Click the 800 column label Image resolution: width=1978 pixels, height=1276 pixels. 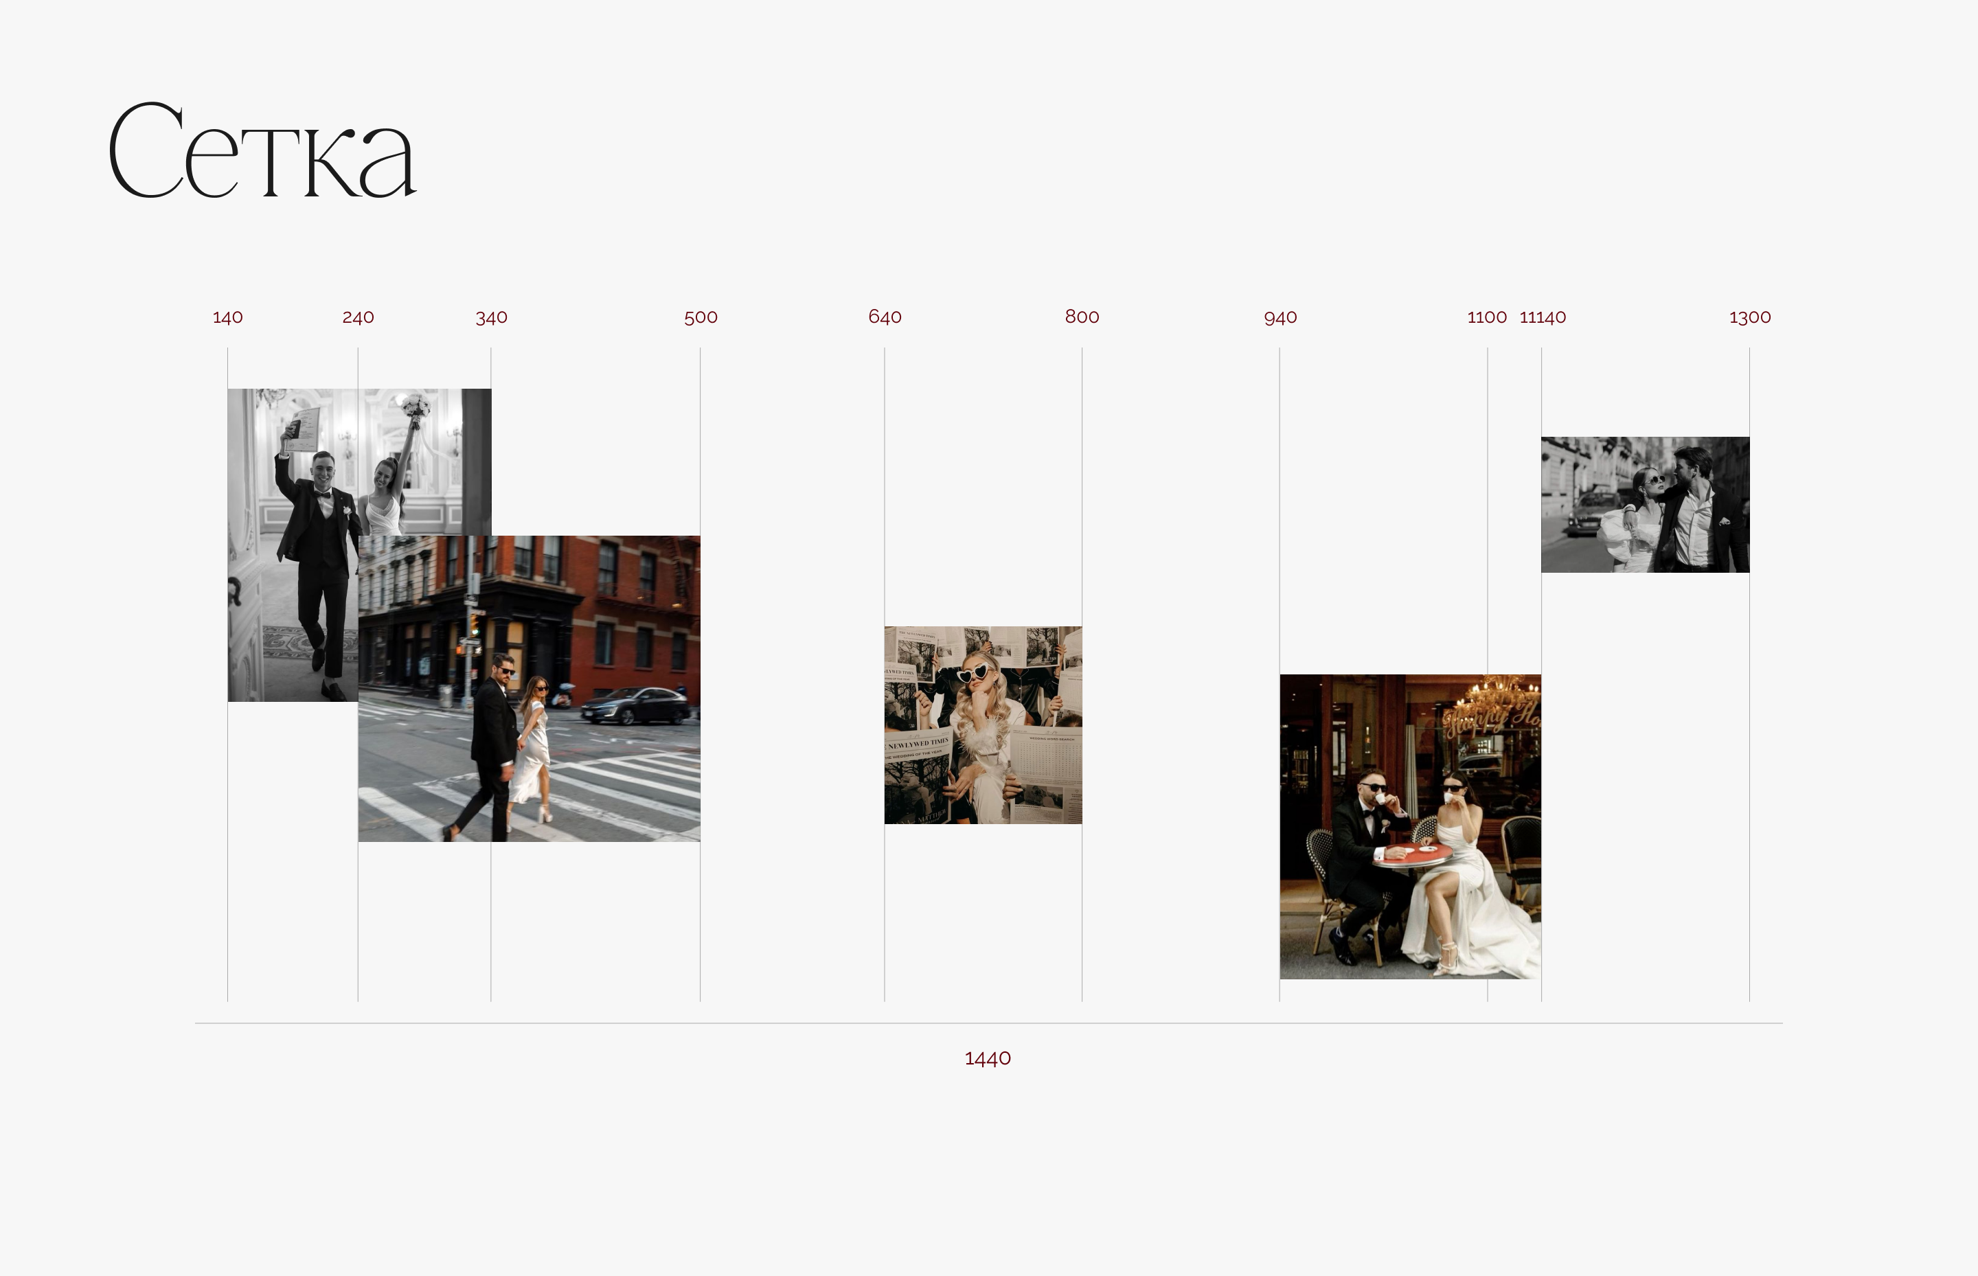pyautogui.click(x=1082, y=317)
